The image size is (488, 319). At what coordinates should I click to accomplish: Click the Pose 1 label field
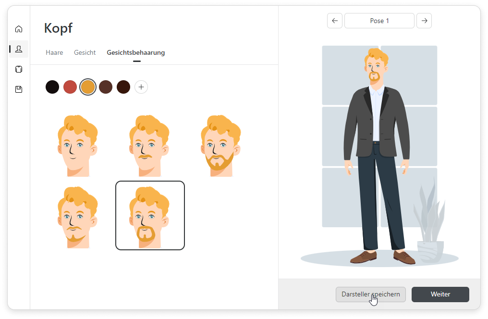379,21
